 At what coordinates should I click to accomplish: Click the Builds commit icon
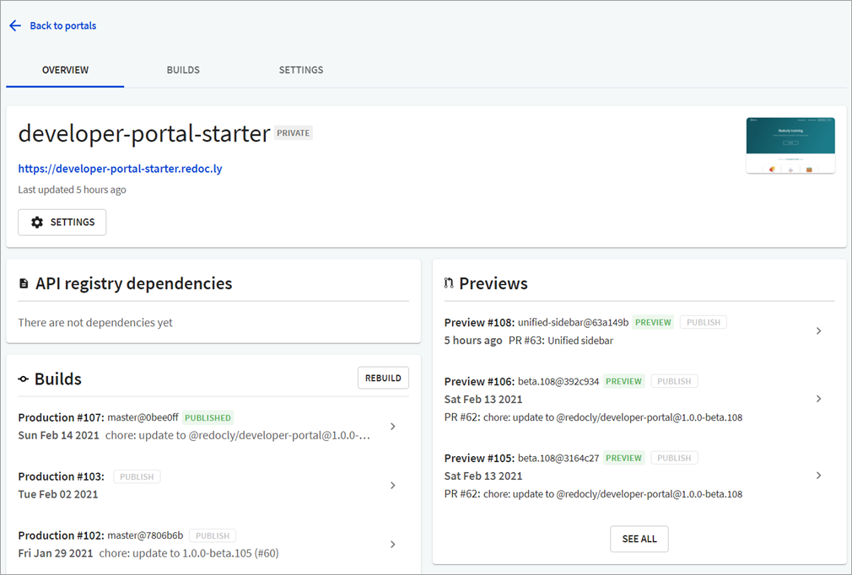point(24,379)
